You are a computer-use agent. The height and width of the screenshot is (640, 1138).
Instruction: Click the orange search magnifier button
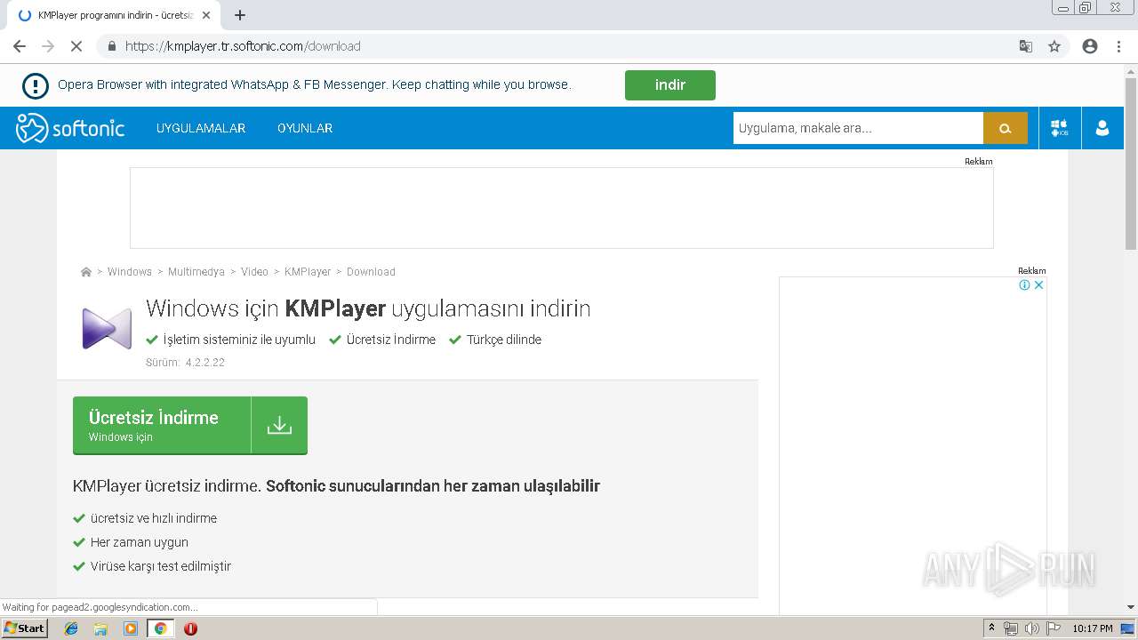coord(1006,128)
